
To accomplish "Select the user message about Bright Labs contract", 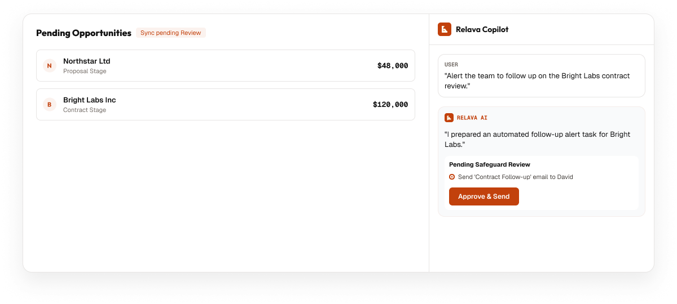I will pyautogui.click(x=537, y=81).
